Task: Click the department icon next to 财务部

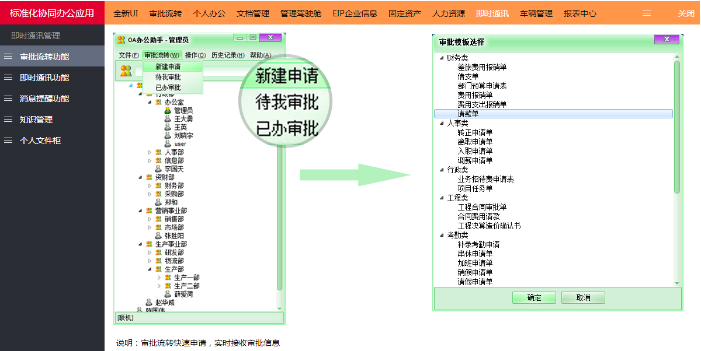Action: tap(159, 186)
